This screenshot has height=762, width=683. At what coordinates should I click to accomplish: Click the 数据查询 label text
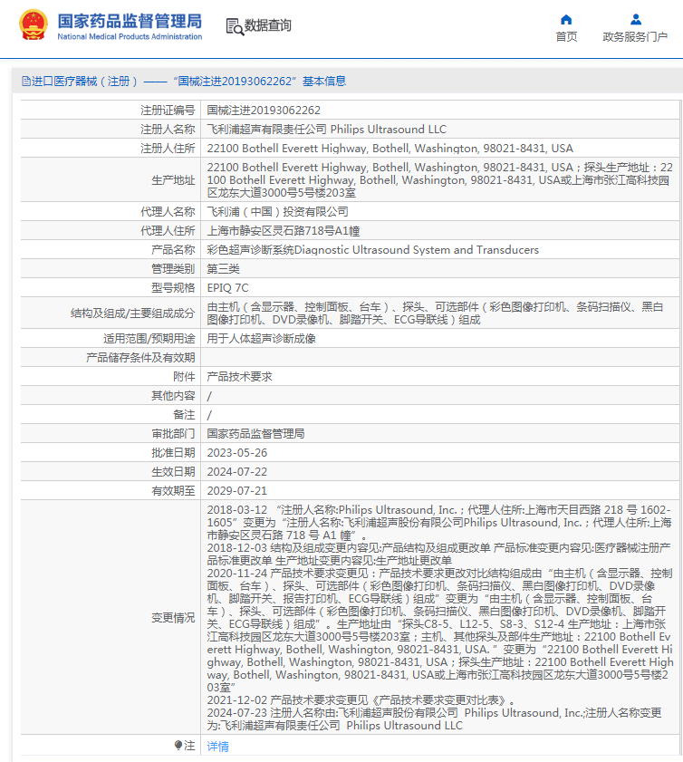[x=267, y=25]
